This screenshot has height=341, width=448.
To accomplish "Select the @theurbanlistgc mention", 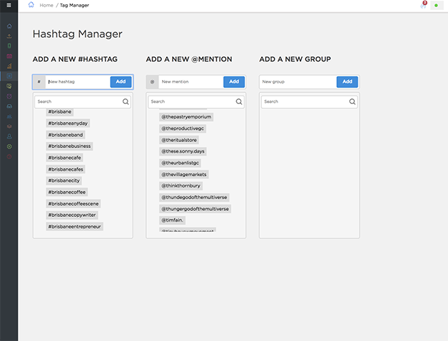I will tap(180, 163).
